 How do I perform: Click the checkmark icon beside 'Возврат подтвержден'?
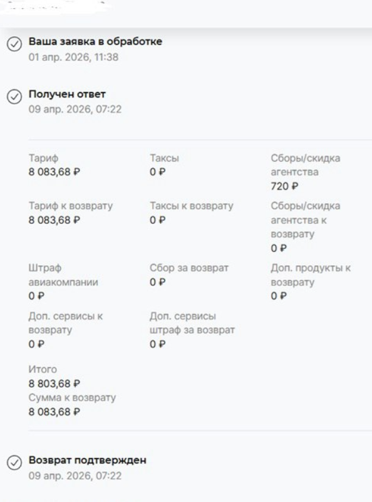pyautogui.click(x=14, y=463)
